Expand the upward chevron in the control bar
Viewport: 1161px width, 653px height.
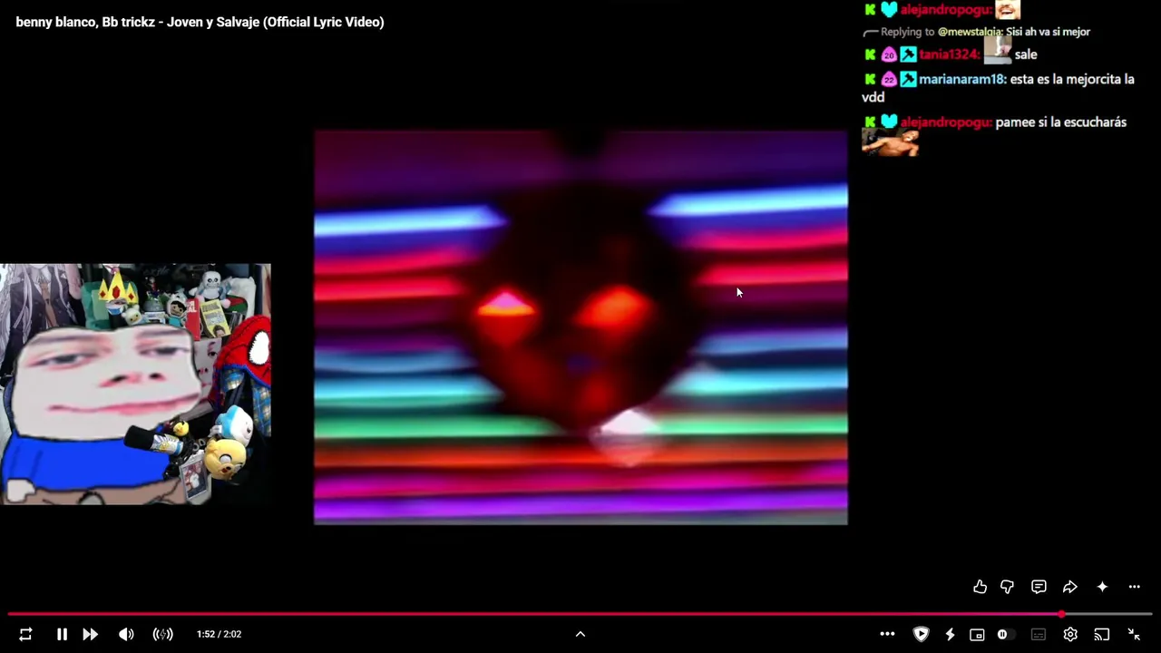click(x=580, y=634)
